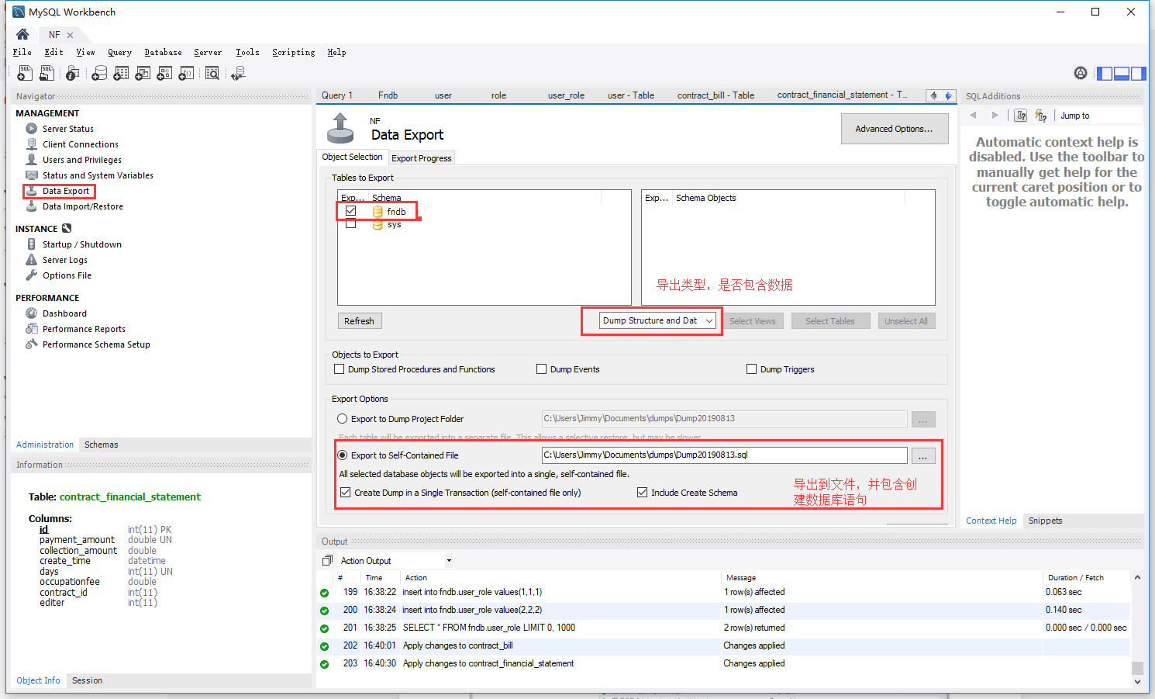Click the large Data Export header icon
Viewport: 1155px width, 699px height.
click(x=340, y=128)
